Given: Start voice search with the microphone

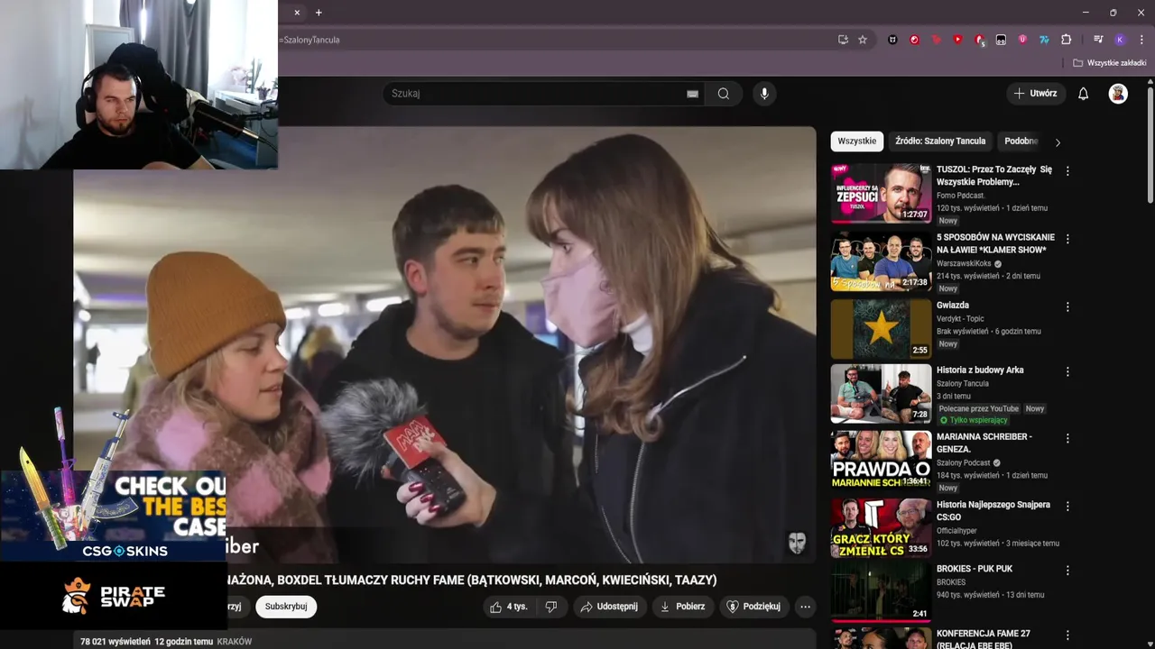Looking at the screenshot, I should (x=764, y=94).
